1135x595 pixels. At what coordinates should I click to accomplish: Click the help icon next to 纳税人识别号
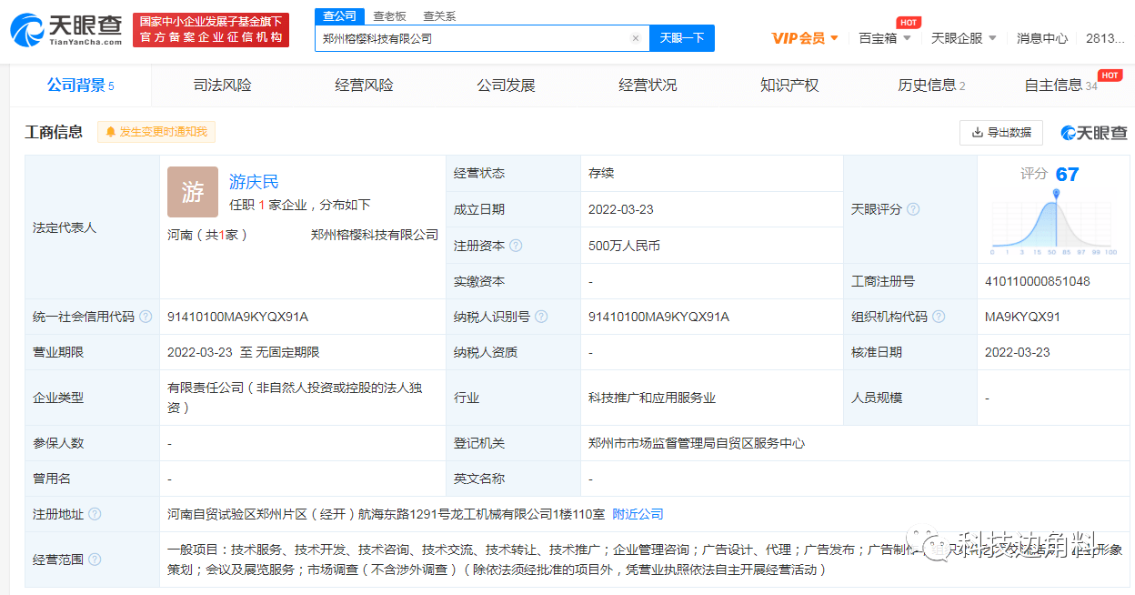(x=541, y=317)
